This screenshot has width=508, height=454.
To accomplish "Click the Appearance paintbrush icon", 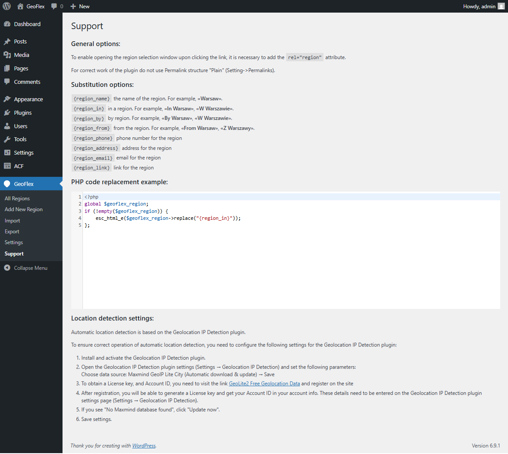I will tap(7, 99).
